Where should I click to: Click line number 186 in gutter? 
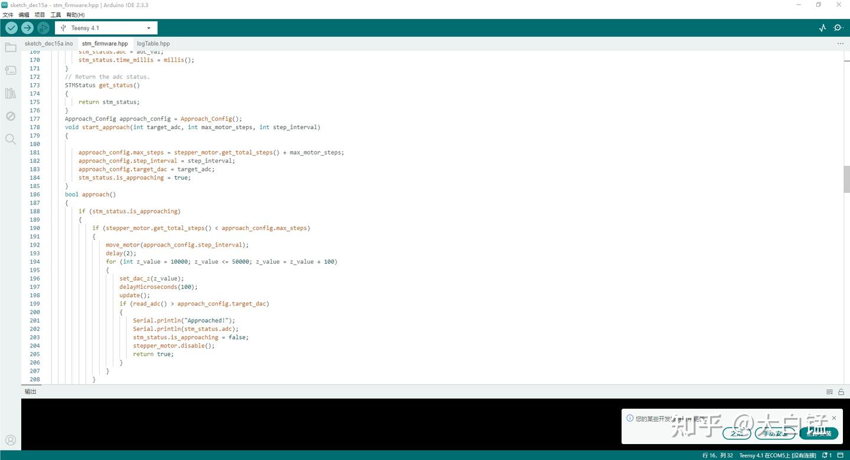coord(35,195)
